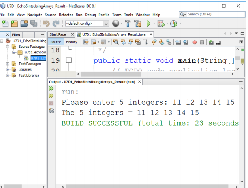Click the Undo arrow icon

point(46,24)
